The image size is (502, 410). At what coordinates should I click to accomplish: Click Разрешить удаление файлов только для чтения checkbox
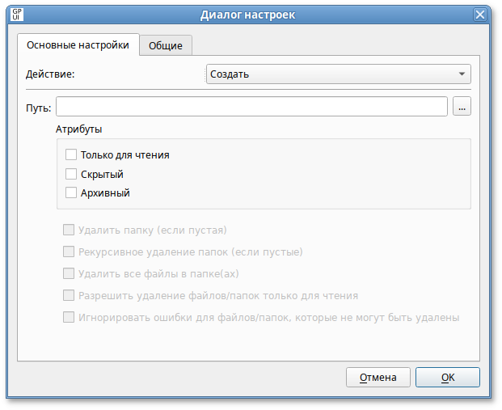[x=69, y=295]
